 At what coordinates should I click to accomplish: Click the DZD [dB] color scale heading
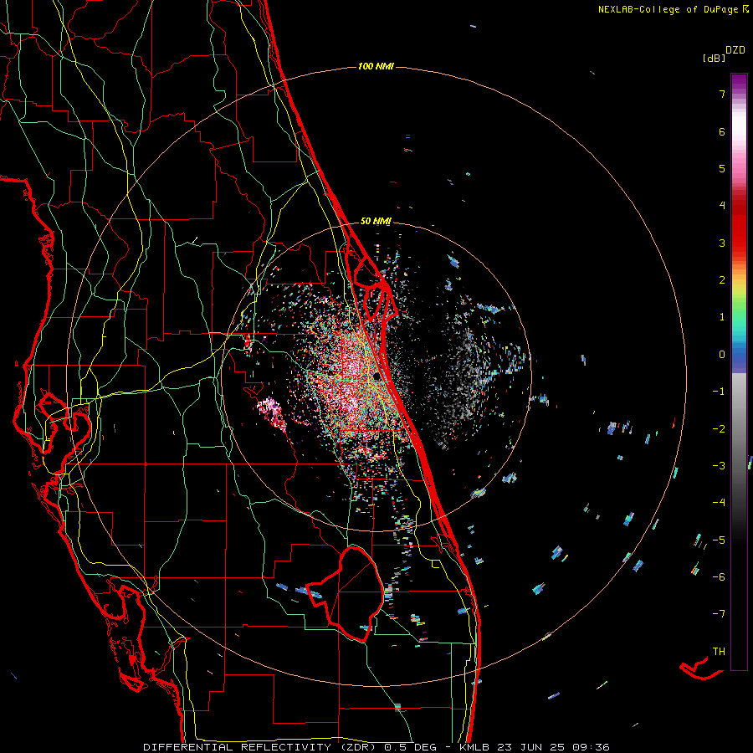[725, 54]
